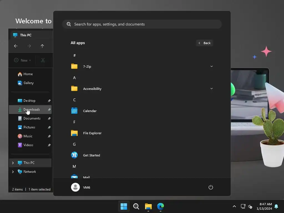Screen dimensions: 284x213
Task: Open Pictures in File Explorer sidebar
Action: (x=30, y=127)
